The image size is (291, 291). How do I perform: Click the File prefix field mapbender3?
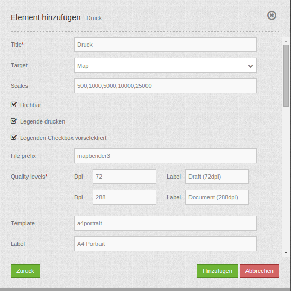pos(165,156)
